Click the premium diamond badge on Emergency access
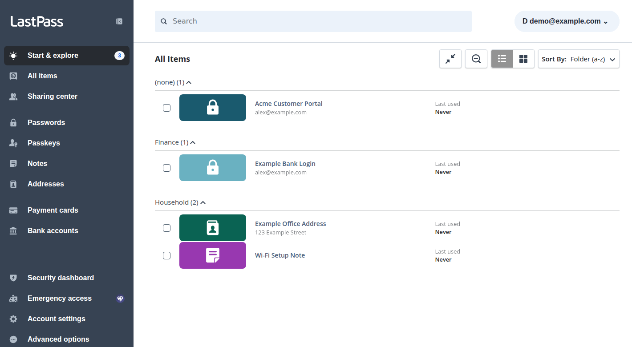The image size is (632, 347). 120,299
